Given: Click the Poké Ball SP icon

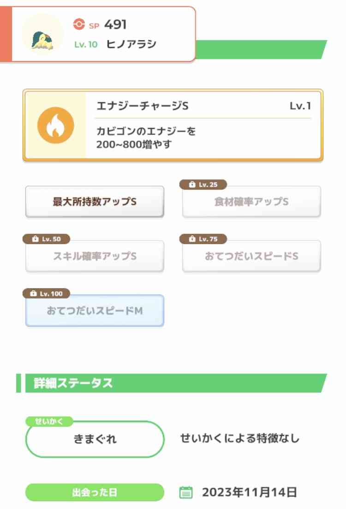Looking at the screenshot, I should click(79, 25).
